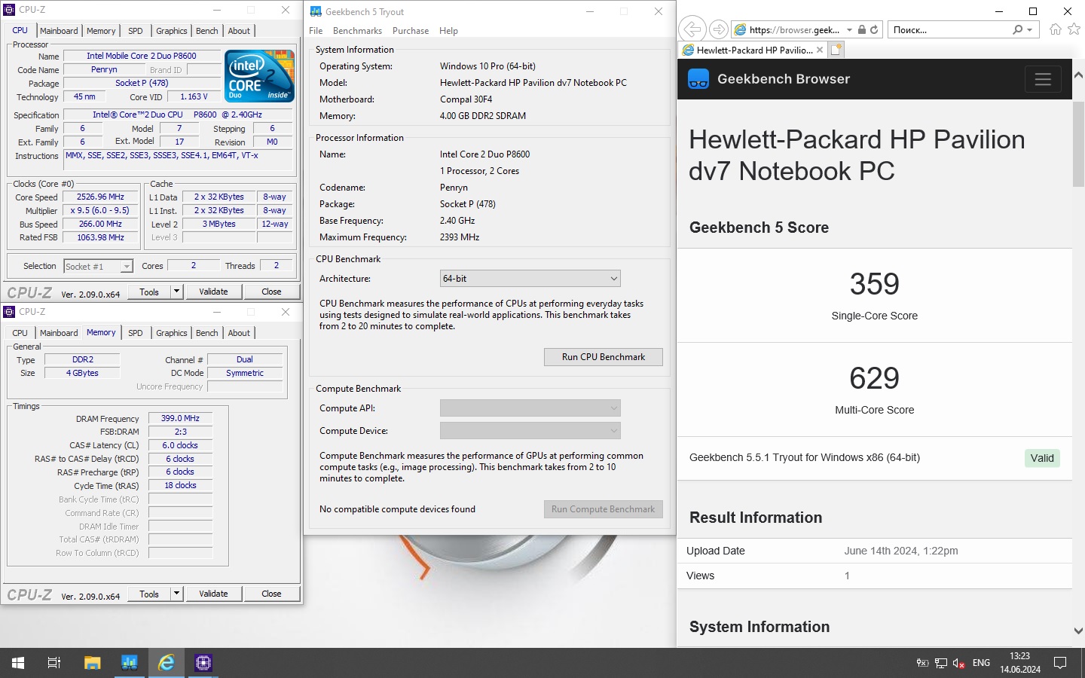Open the Windows Start menu
Viewport: 1085px width, 678px height.
coord(18,663)
